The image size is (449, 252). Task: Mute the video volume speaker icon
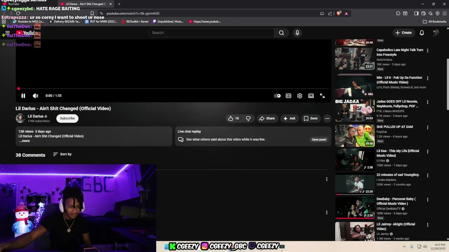click(35, 96)
